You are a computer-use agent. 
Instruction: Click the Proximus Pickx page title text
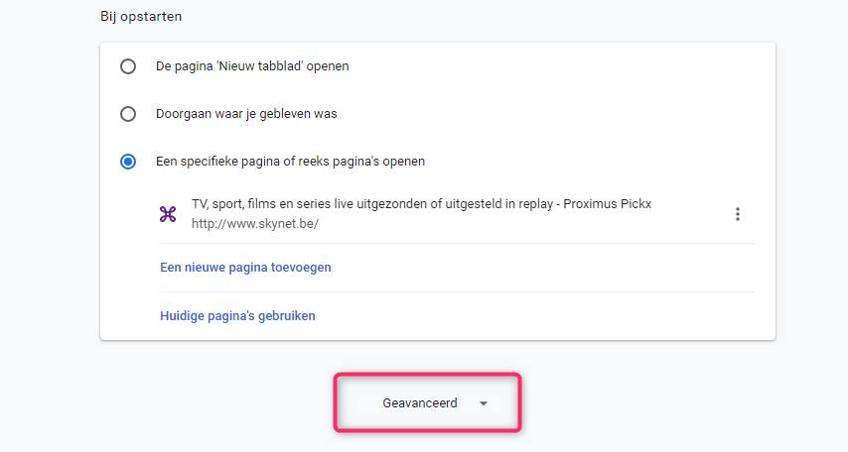pyautogui.click(x=421, y=204)
